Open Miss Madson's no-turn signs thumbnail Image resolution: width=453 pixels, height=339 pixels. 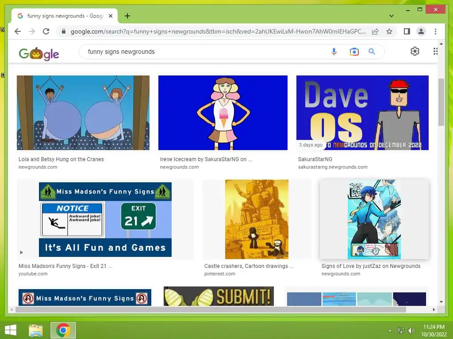tap(85, 298)
